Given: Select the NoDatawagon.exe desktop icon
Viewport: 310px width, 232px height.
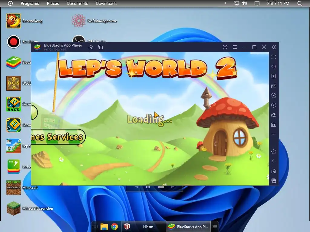Looking at the screenshot, I should coord(78,21).
